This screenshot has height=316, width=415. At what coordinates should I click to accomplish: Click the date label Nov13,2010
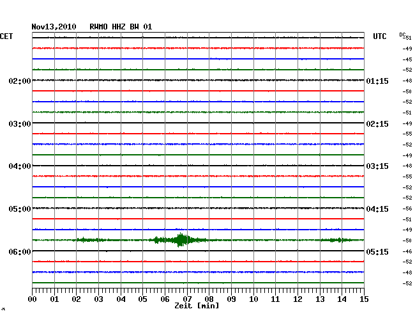tap(54, 27)
